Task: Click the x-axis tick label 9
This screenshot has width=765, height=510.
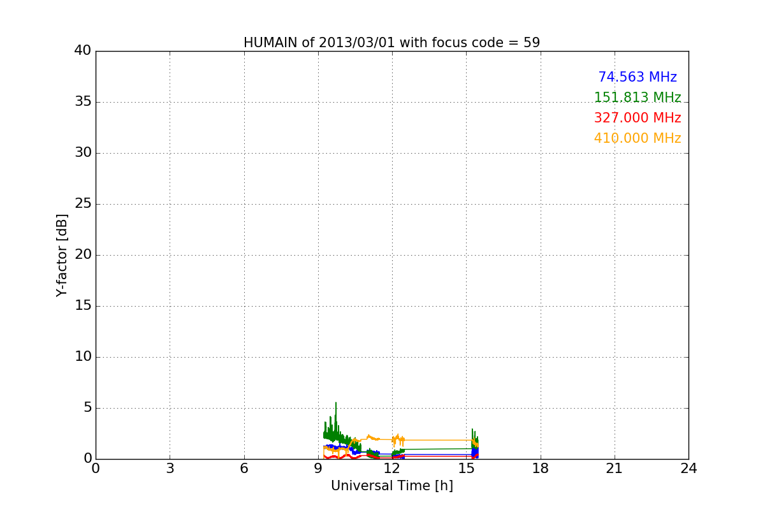Action: tap(318, 469)
